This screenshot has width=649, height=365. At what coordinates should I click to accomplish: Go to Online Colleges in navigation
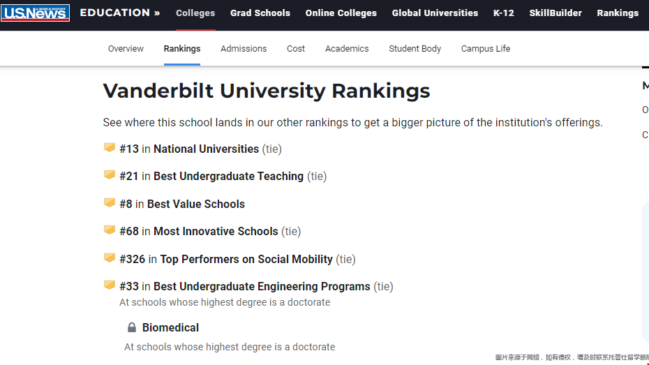tap(341, 13)
